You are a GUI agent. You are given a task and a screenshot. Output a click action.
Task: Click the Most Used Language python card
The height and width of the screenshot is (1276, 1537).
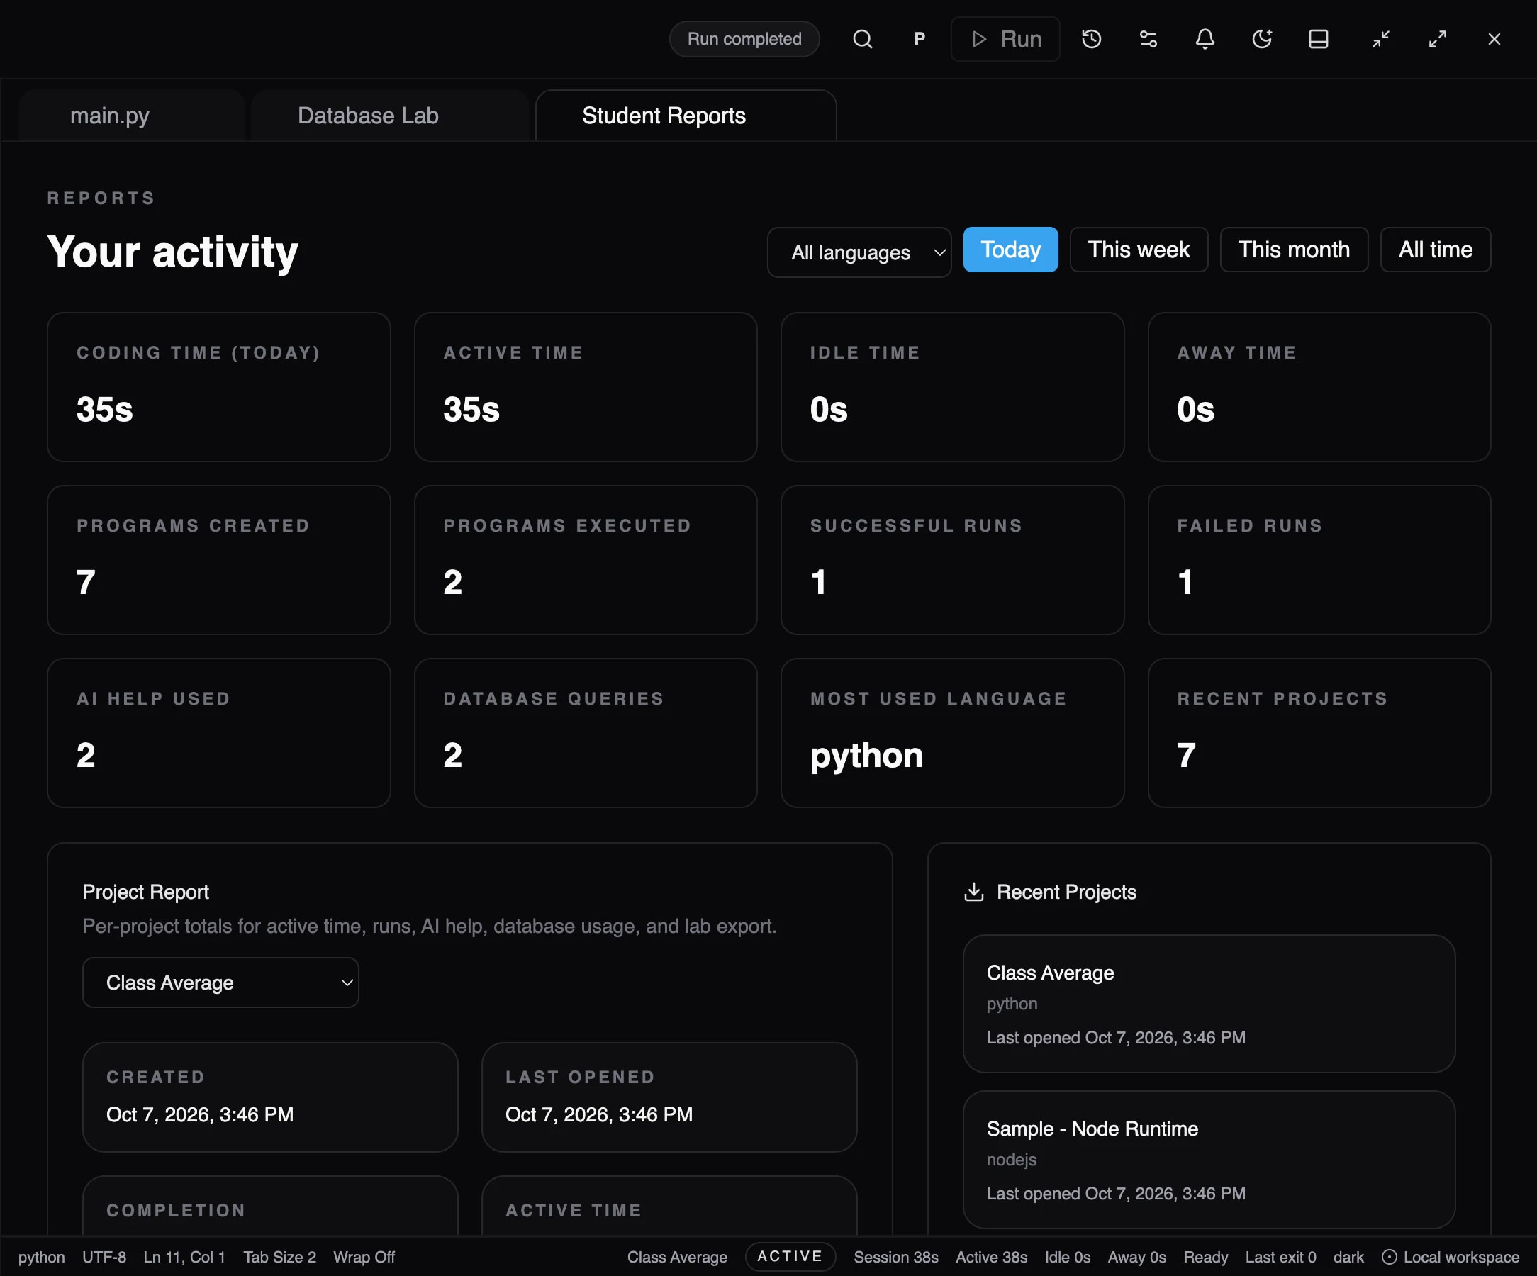pos(952,733)
